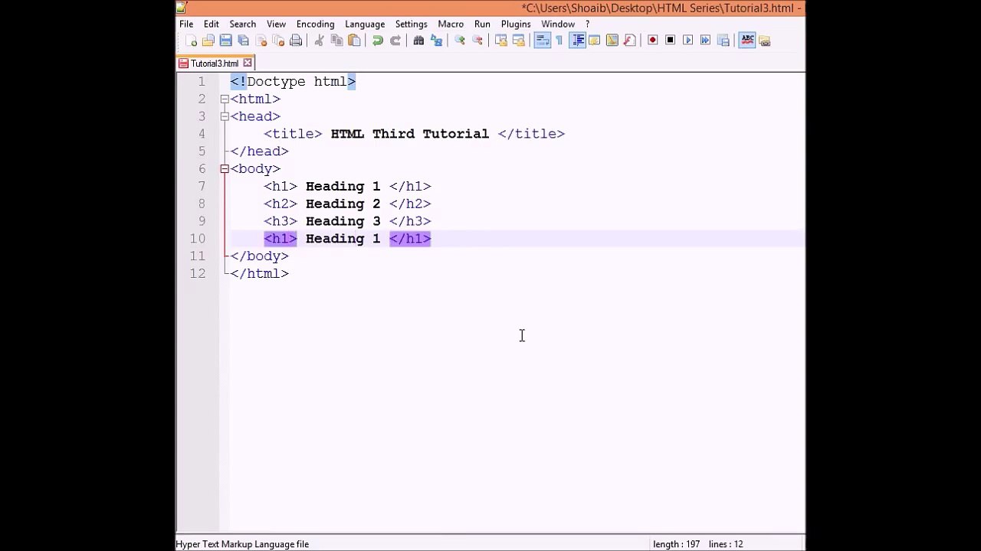The height and width of the screenshot is (551, 981).
Task: Click the Save All icon
Action: pyautogui.click(x=243, y=41)
